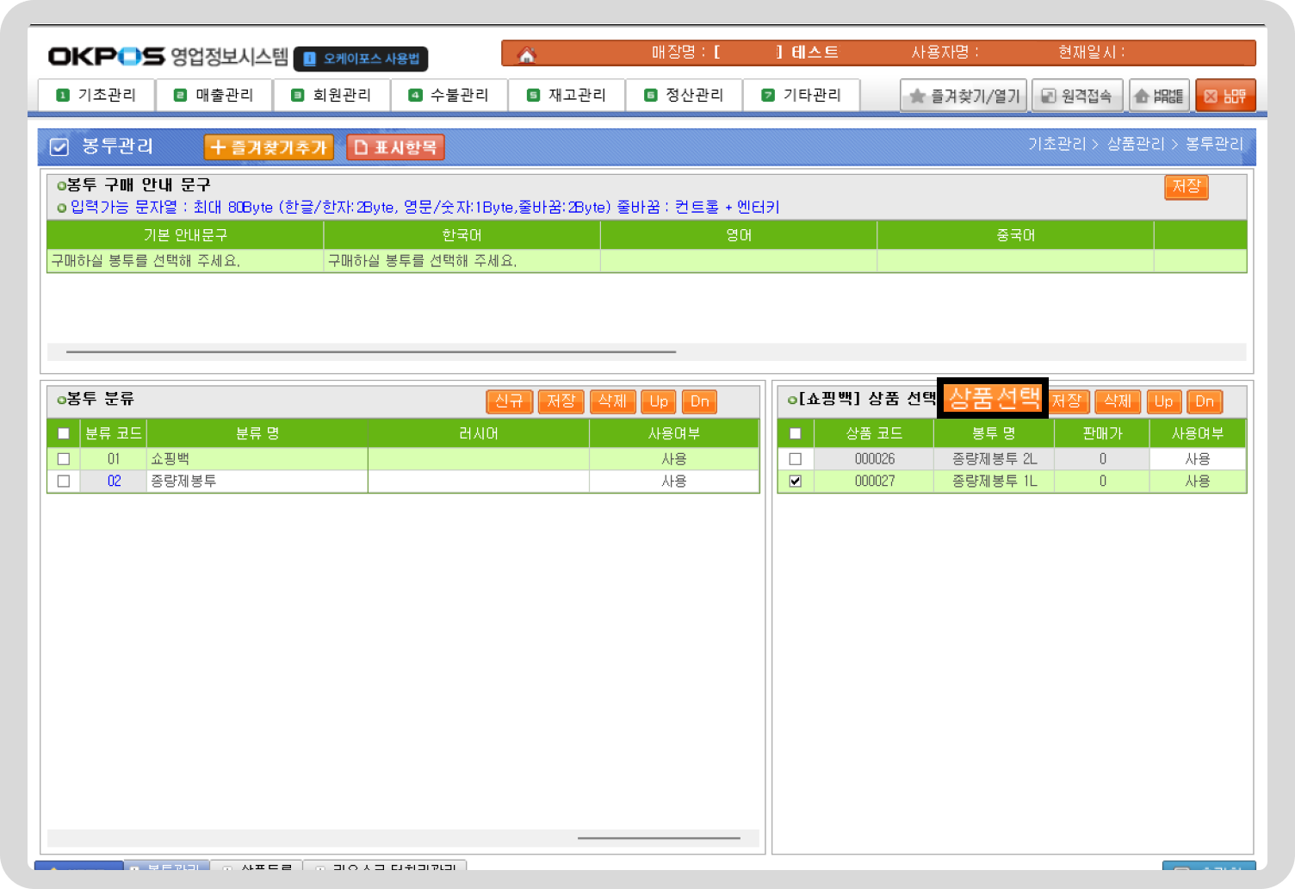Check the box for 쇼핑백 category row
The image size is (1295, 889).
pyautogui.click(x=64, y=459)
